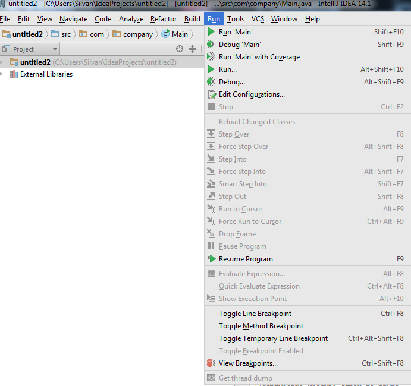Screen dimensions: 411x386
Task: Click src folder in navigation breadcrumb
Action: [61, 34]
